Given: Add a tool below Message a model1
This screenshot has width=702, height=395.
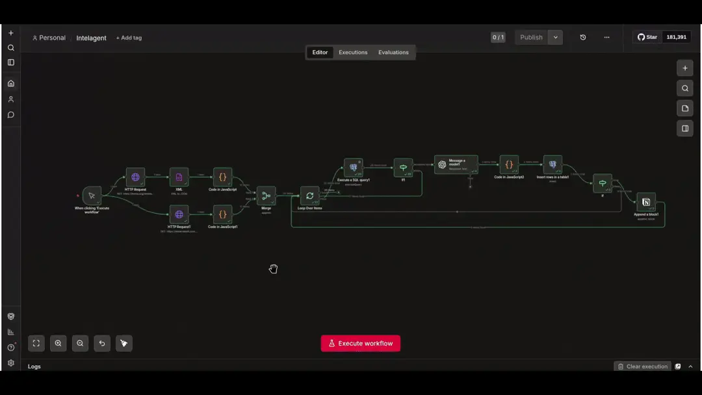Looking at the screenshot, I should point(470,186).
